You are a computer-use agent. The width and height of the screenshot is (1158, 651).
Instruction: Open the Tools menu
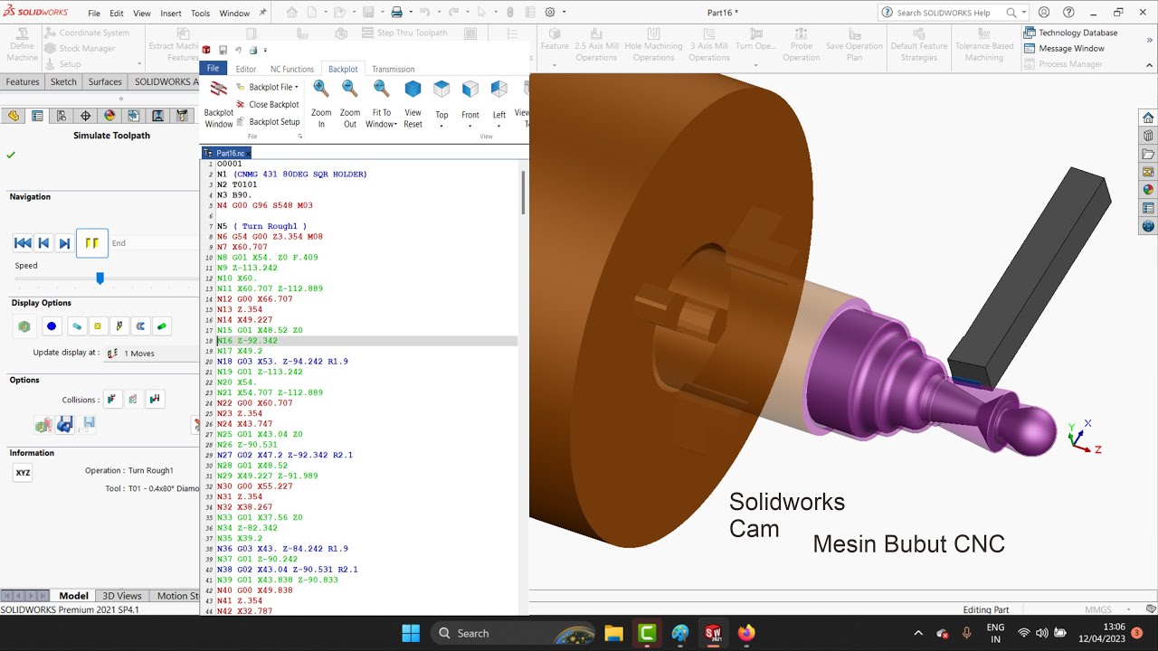coord(201,14)
